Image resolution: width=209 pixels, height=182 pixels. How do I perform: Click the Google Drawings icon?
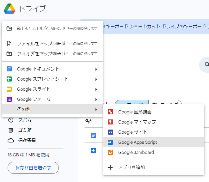(110, 112)
